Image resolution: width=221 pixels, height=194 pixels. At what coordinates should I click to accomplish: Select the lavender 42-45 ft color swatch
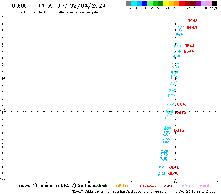click(x=204, y=4)
